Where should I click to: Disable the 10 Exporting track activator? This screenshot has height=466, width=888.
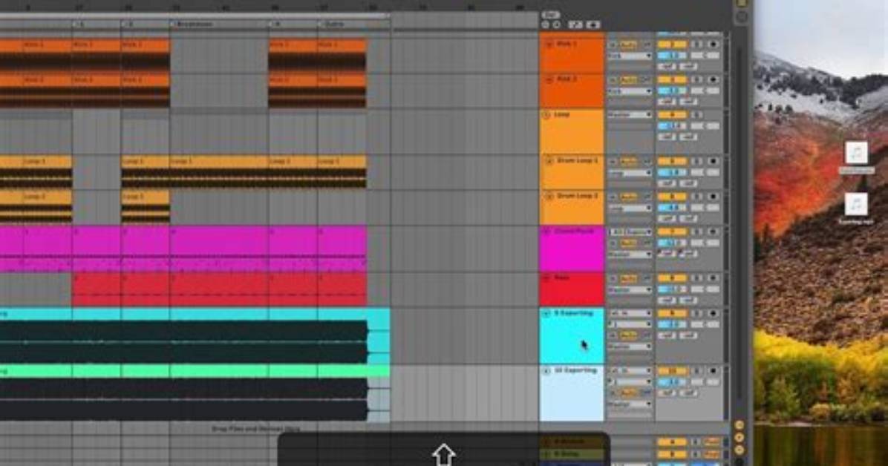[672, 371]
